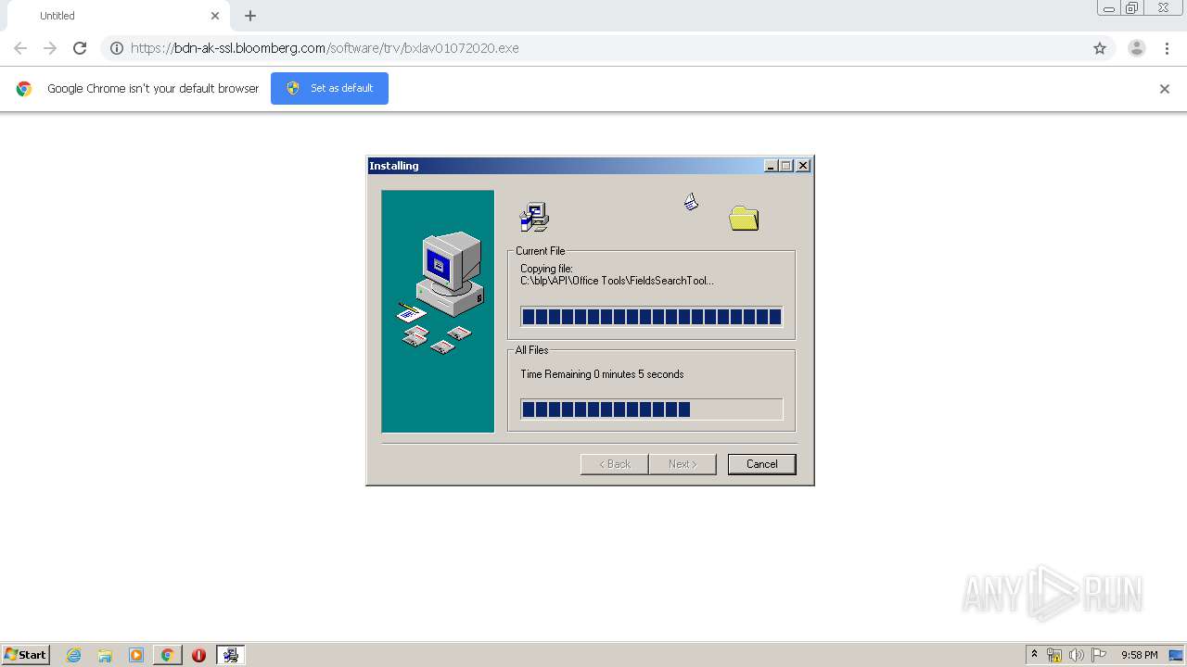Click the Chrome logo in the infobar
The width and height of the screenshot is (1187, 667).
[x=24, y=89]
